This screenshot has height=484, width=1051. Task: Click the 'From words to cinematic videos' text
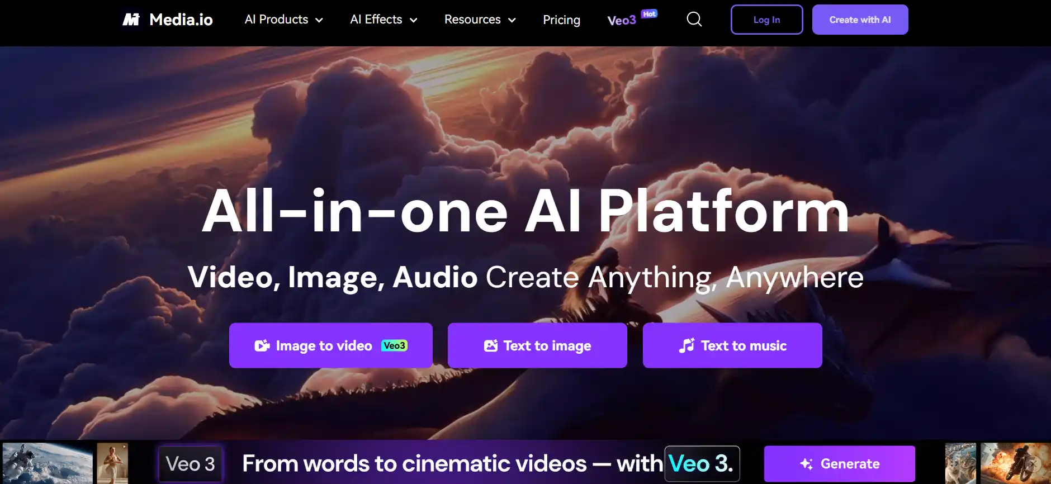click(414, 464)
